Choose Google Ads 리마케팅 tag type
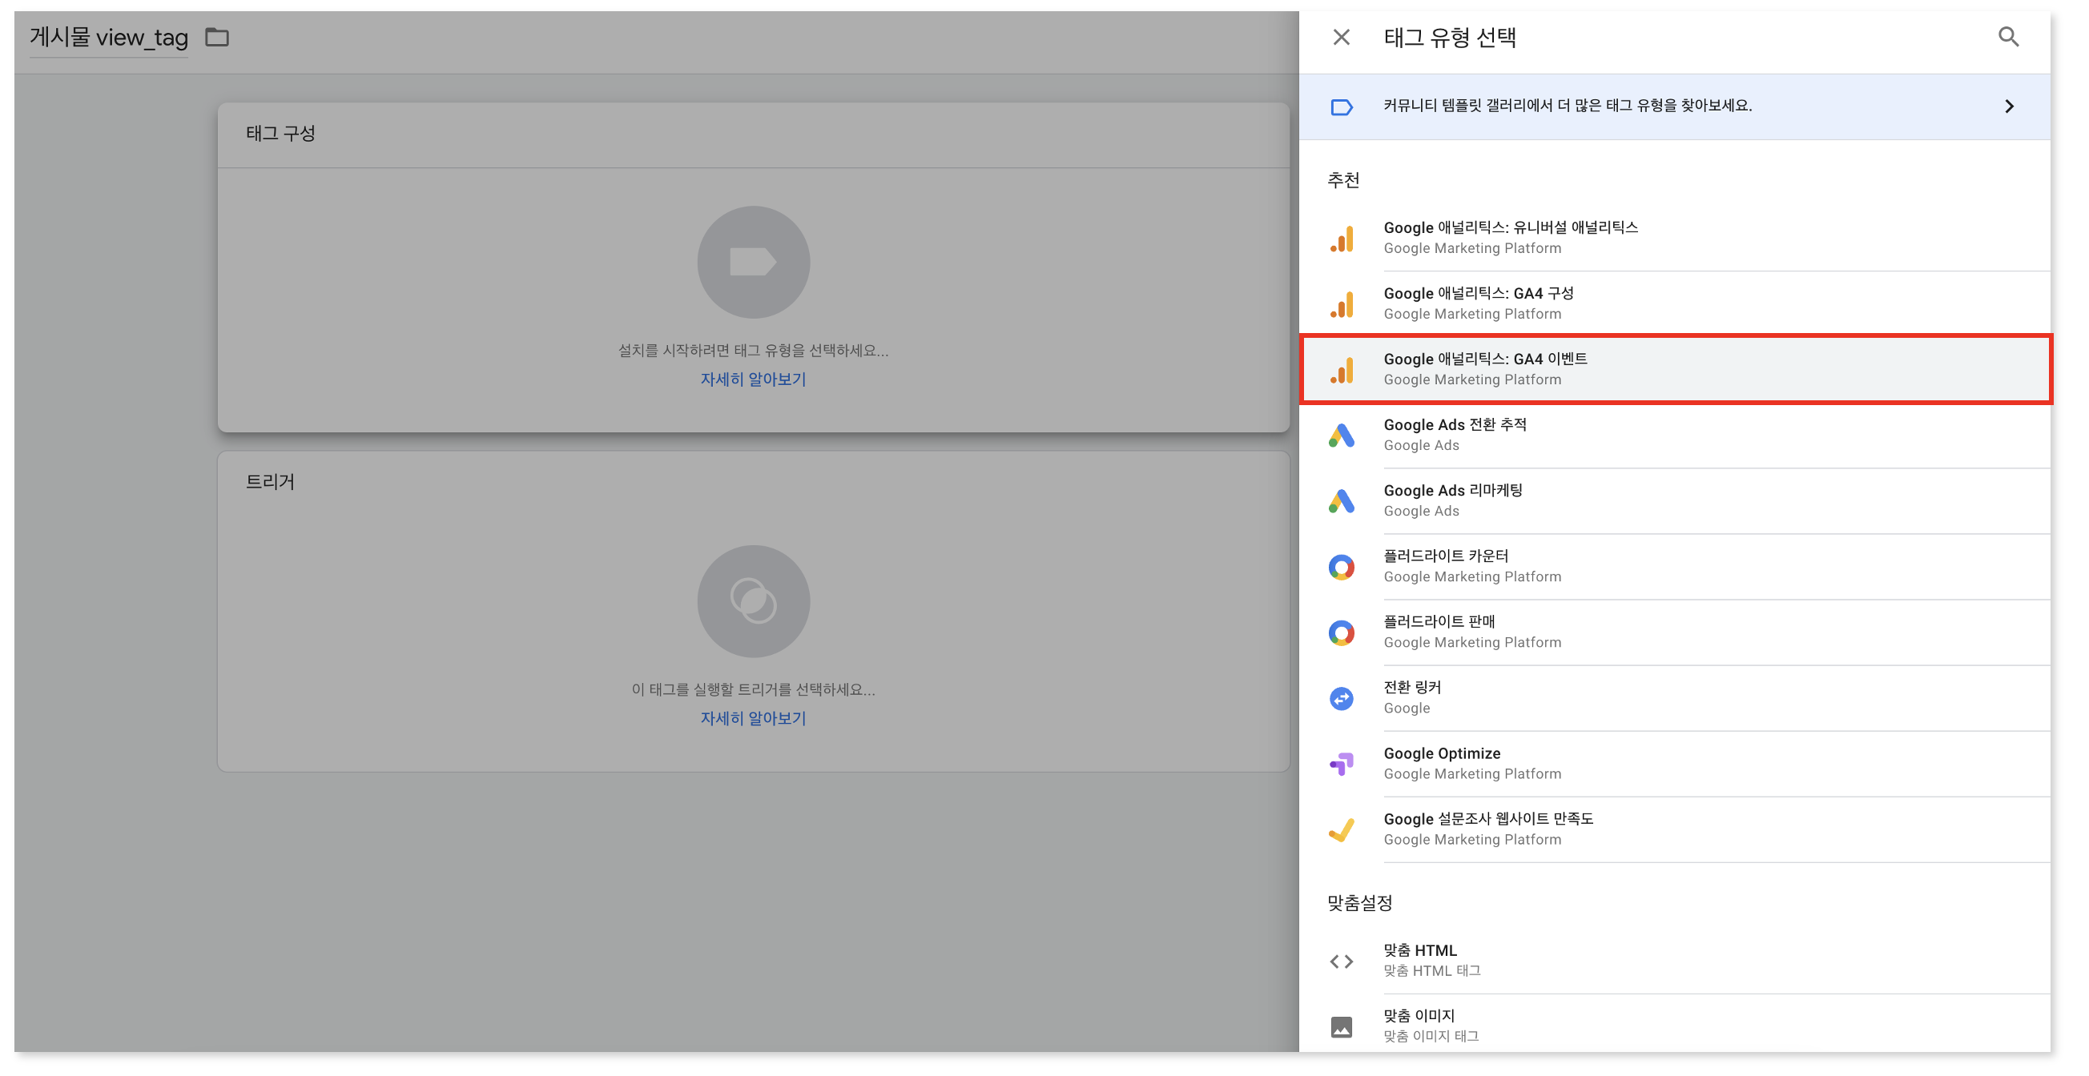This screenshot has height=1076, width=2089. coord(1674,501)
